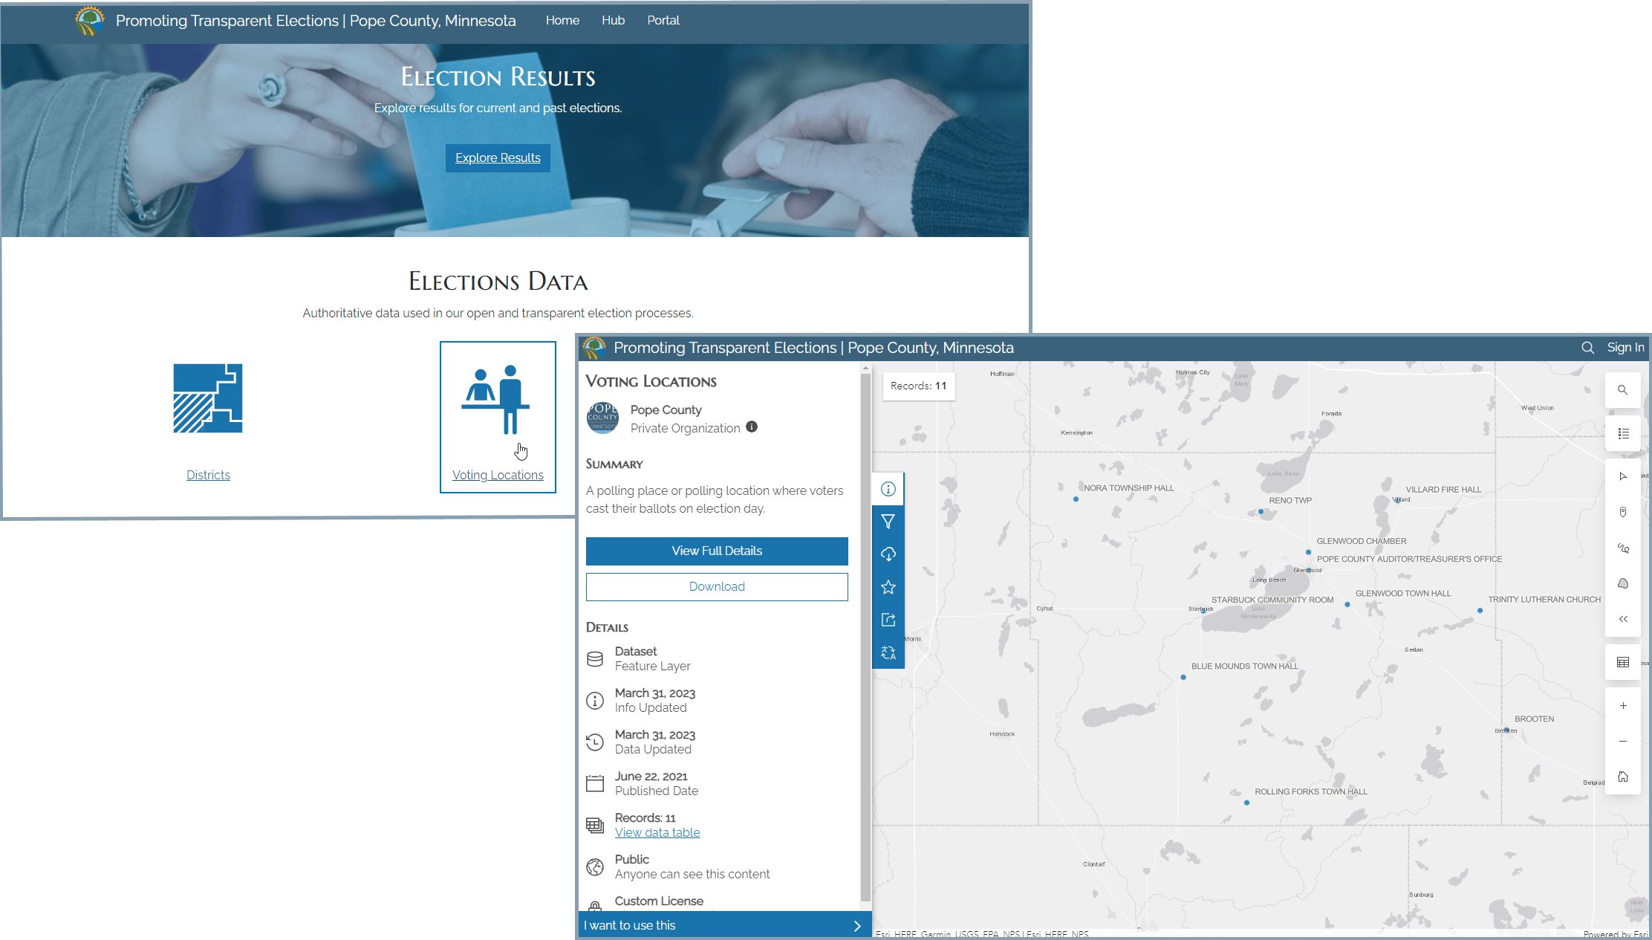The height and width of the screenshot is (940, 1652).
Task: Return to default map extent with home icon
Action: [x=1623, y=777]
